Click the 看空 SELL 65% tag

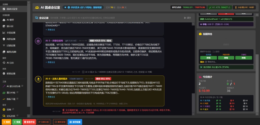pos(103,79)
